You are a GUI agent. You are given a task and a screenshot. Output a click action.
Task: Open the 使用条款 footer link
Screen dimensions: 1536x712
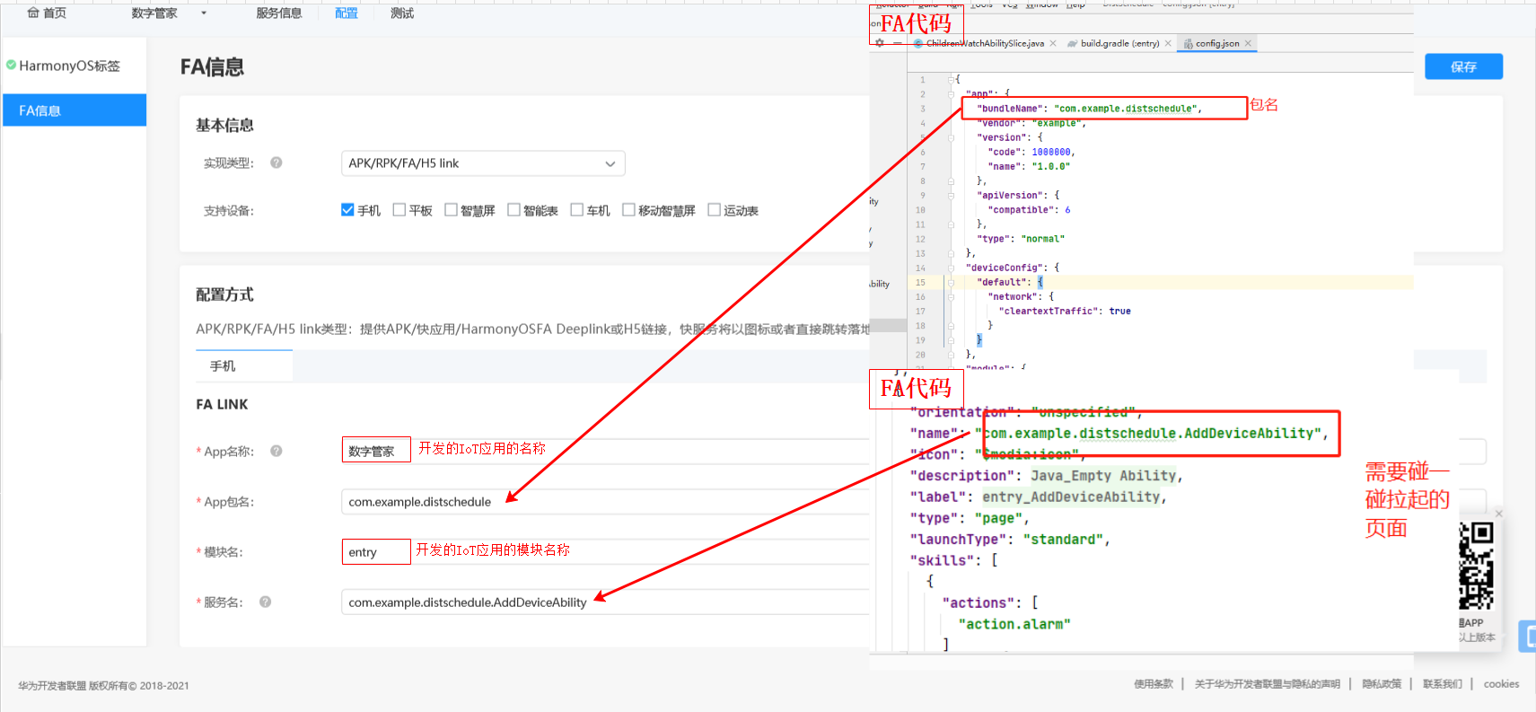1154,684
